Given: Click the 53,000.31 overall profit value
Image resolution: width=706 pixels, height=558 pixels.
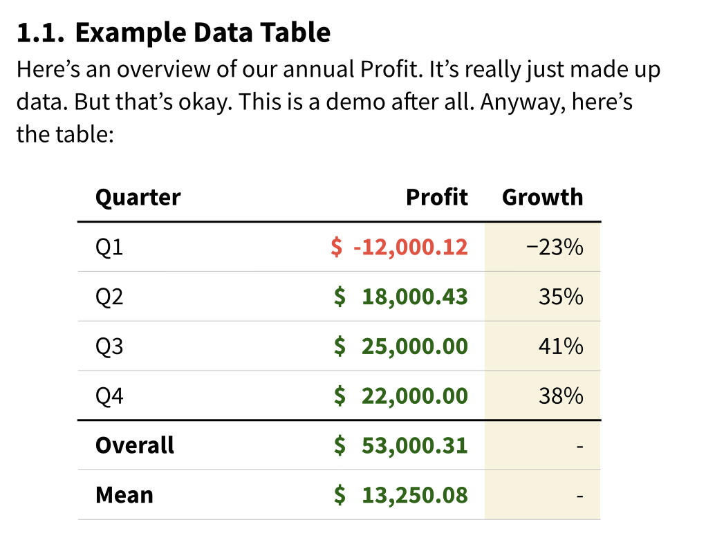Looking at the screenshot, I should pyautogui.click(x=414, y=445).
